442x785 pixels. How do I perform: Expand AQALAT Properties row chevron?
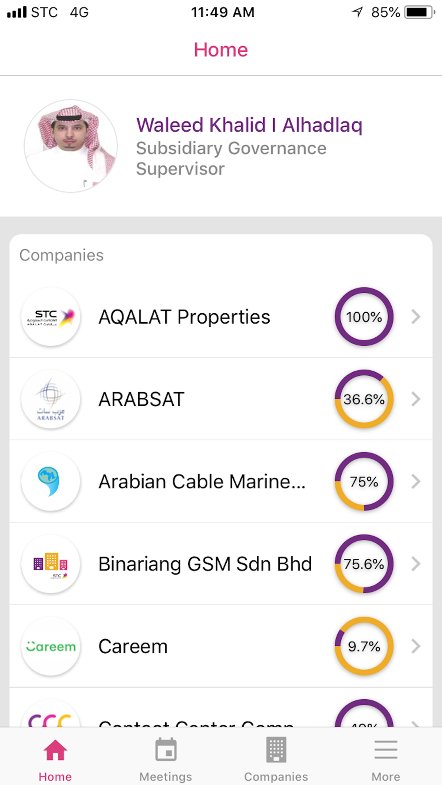coord(415,317)
